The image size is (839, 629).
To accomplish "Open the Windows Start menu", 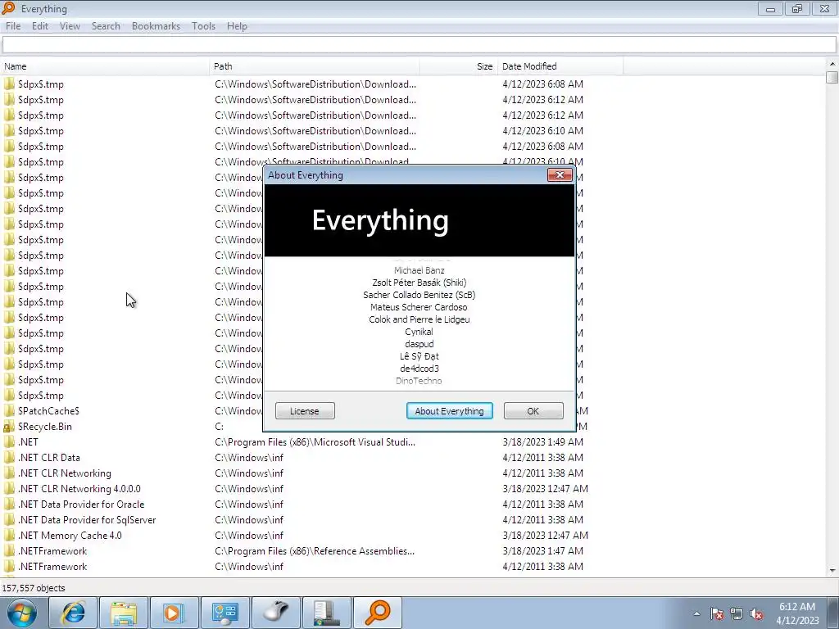I will click(x=22, y=613).
